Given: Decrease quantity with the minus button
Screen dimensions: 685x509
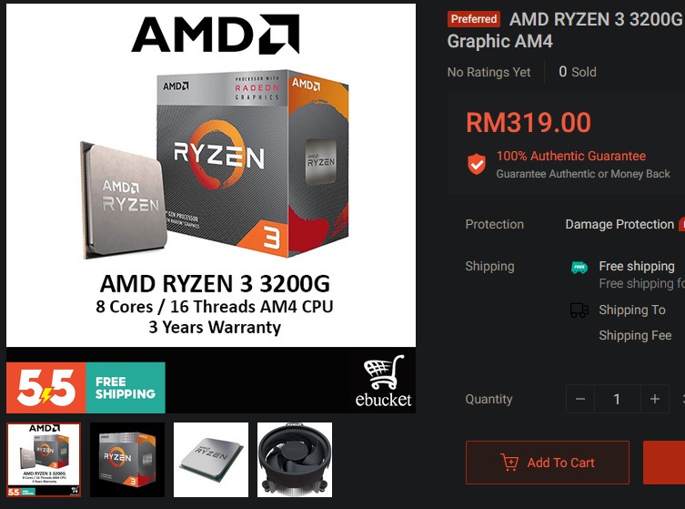Looking at the screenshot, I should 580,399.
